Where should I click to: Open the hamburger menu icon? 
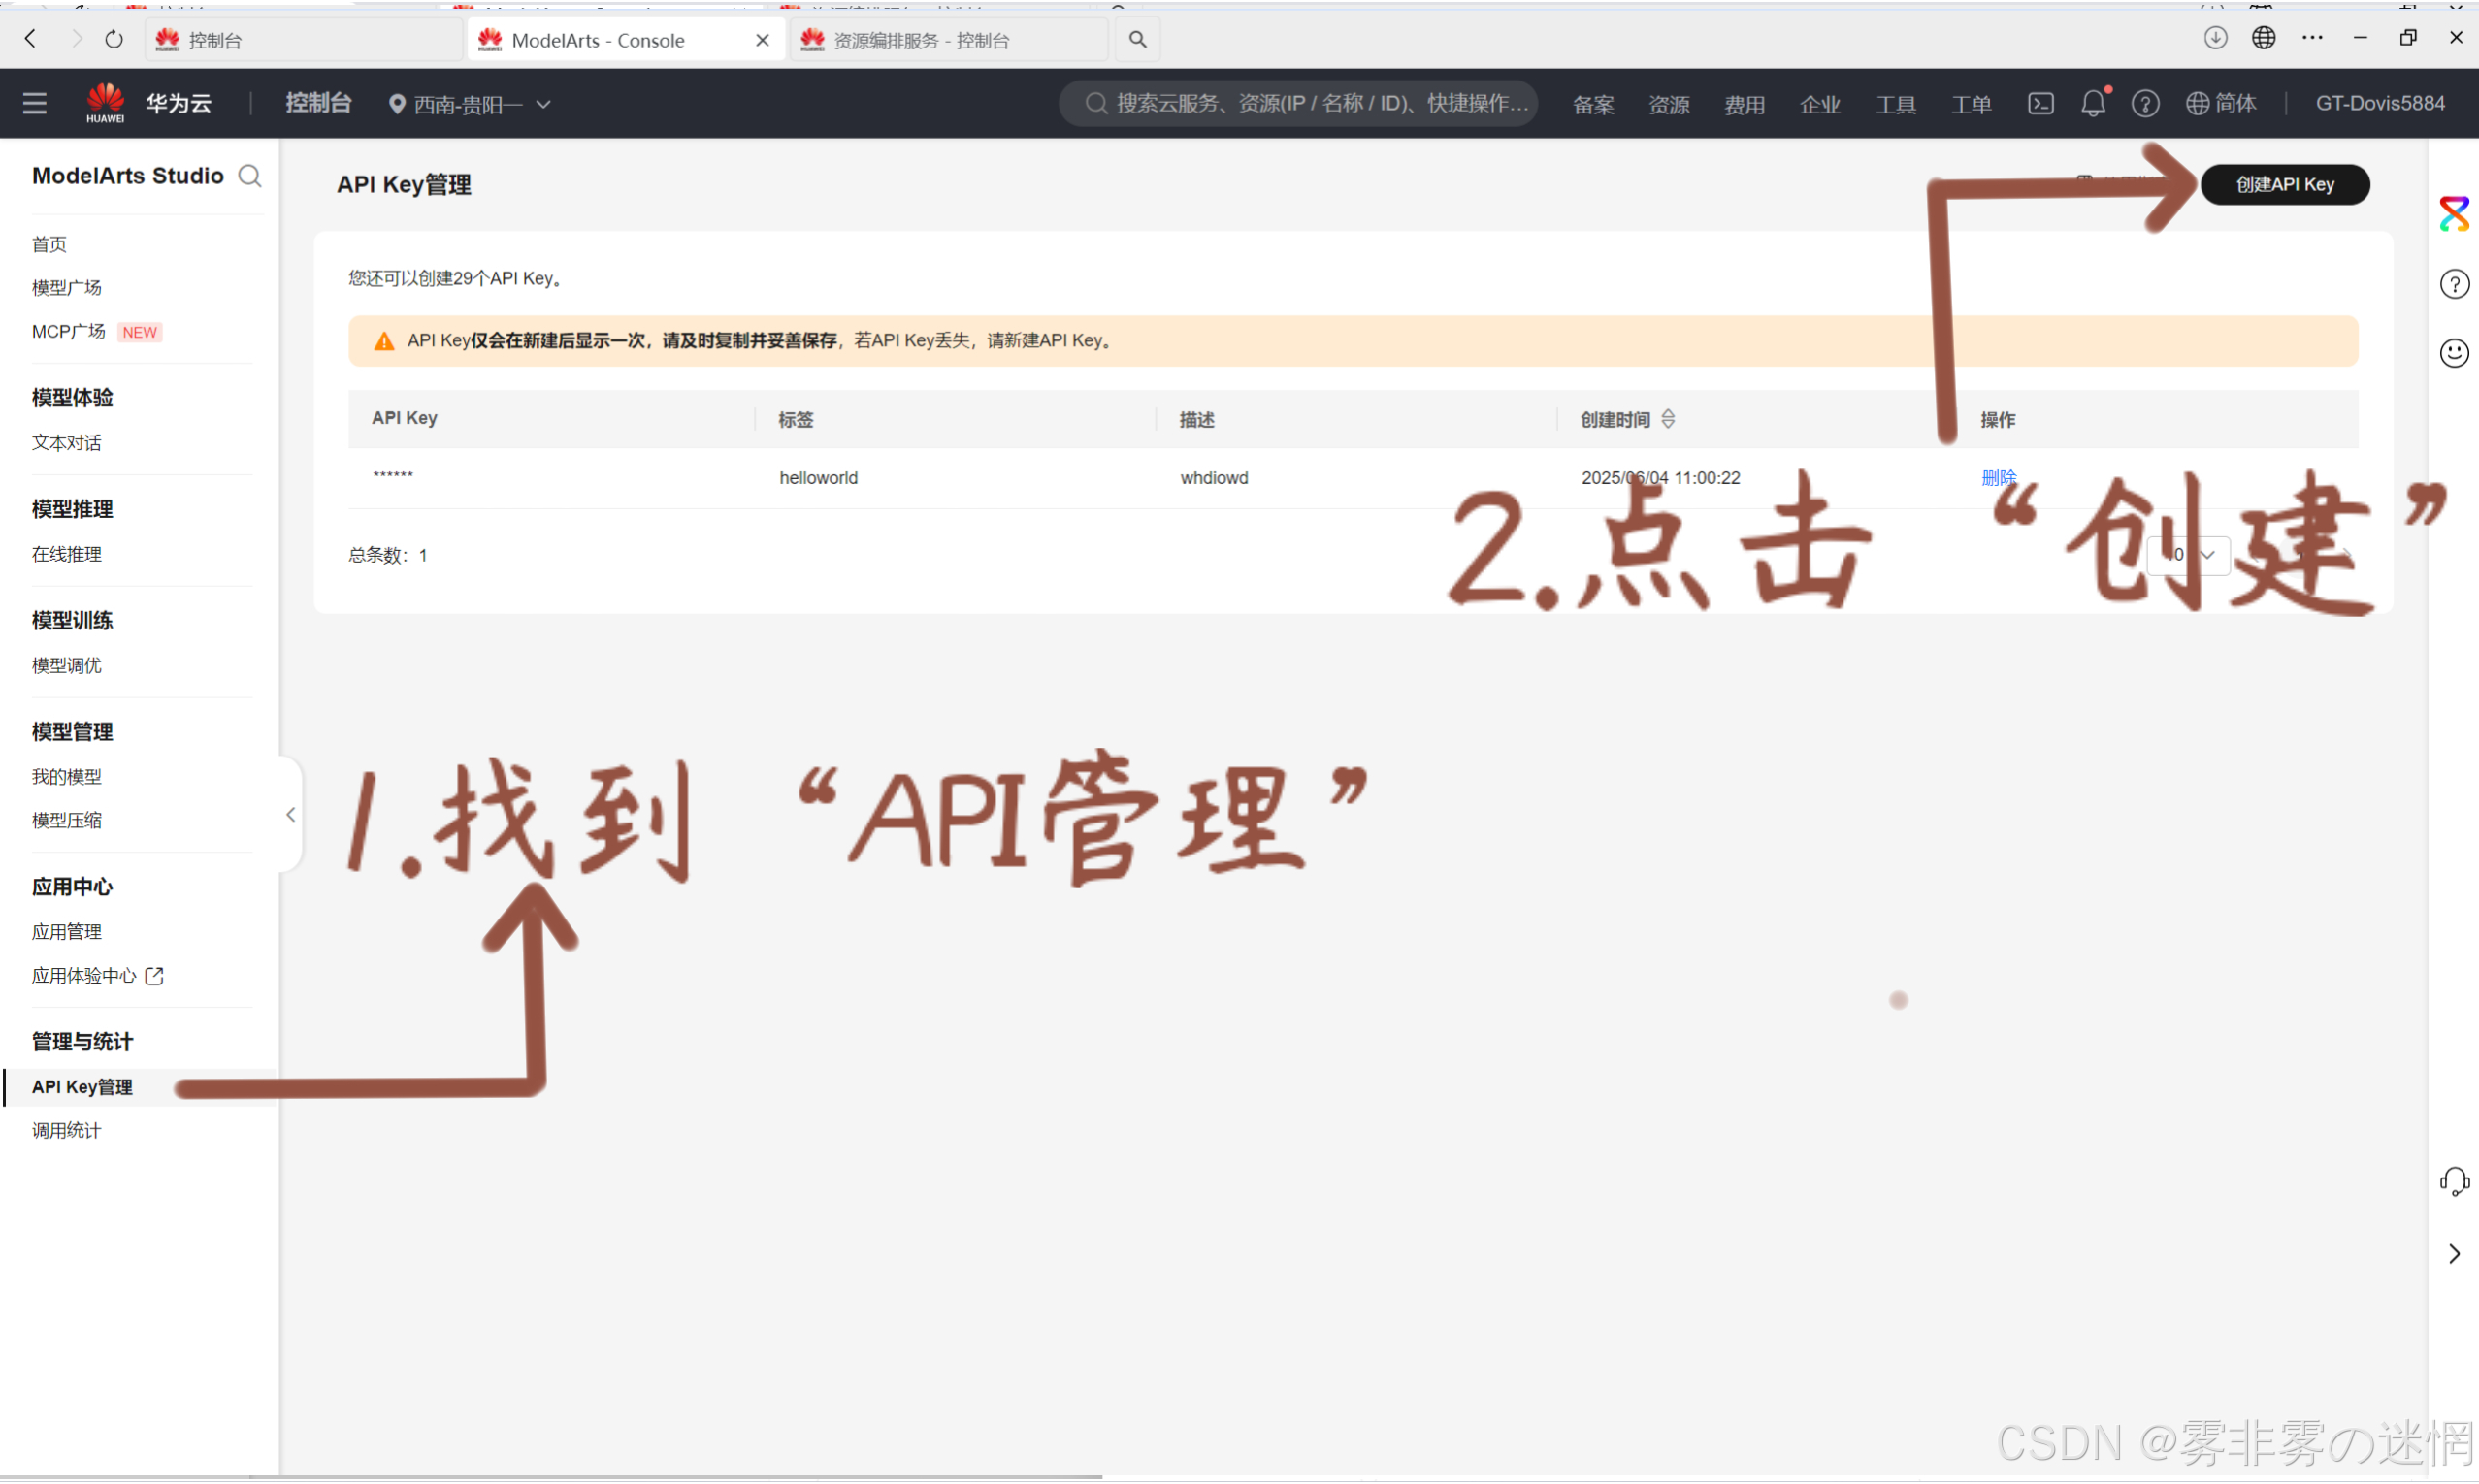pyautogui.click(x=35, y=103)
